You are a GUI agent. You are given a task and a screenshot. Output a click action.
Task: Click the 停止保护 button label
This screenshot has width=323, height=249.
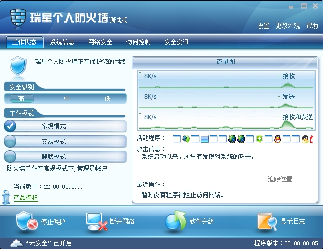coord(53,222)
